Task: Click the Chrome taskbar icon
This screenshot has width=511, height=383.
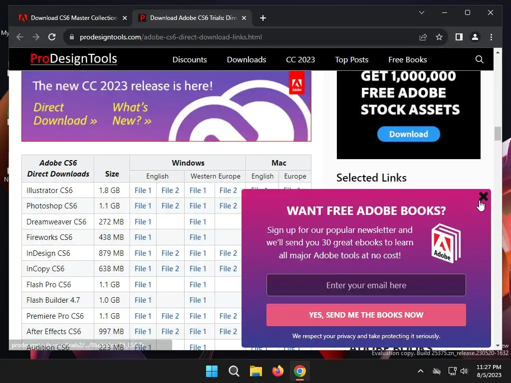Action: [x=300, y=371]
